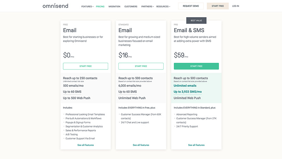Click '500 emails/mo' text
Image resolution: width=282 pixels, height=159 pixels.
[x=73, y=86]
